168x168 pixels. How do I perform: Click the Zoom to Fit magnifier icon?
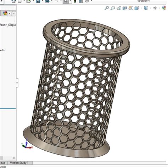107,8
